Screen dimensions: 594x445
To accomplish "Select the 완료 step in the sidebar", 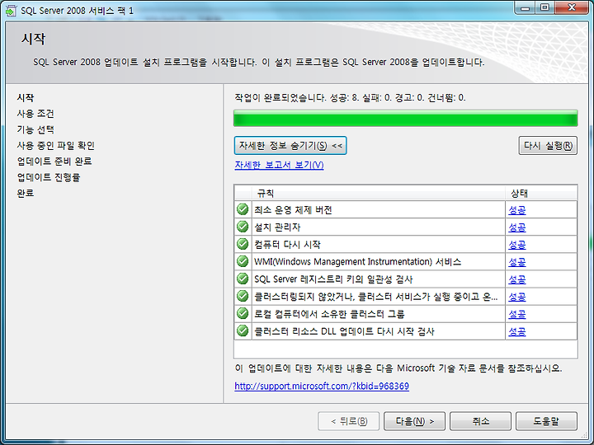I will (x=26, y=193).
